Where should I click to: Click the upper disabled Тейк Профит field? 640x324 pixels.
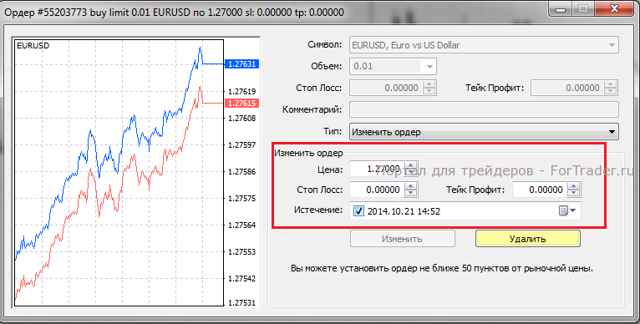567,88
